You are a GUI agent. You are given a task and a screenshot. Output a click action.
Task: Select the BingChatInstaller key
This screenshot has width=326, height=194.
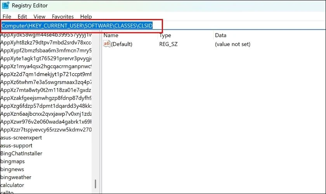click(x=21, y=153)
